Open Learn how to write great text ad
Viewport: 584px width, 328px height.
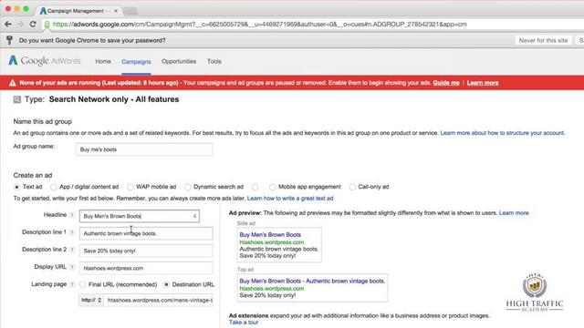(290, 199)
